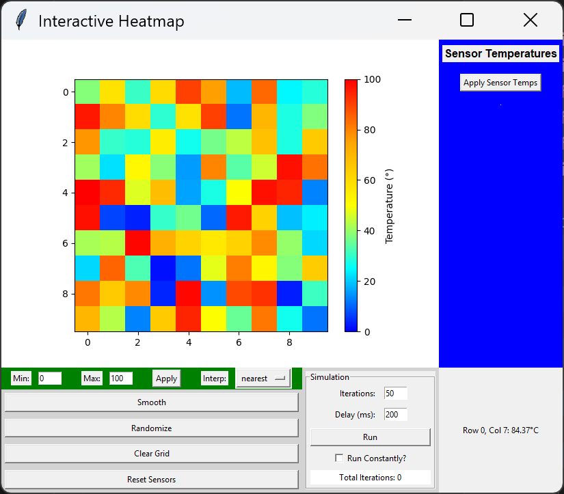Toggle the Run Constantly checkbox
The height and width of the screenshot is (494, 564).
(x=339, y=457)
